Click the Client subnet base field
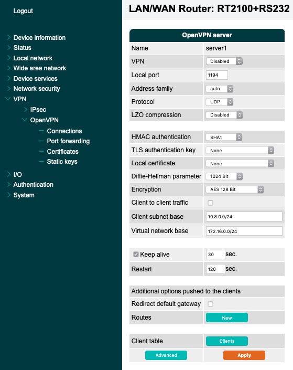 pos(244,217)
